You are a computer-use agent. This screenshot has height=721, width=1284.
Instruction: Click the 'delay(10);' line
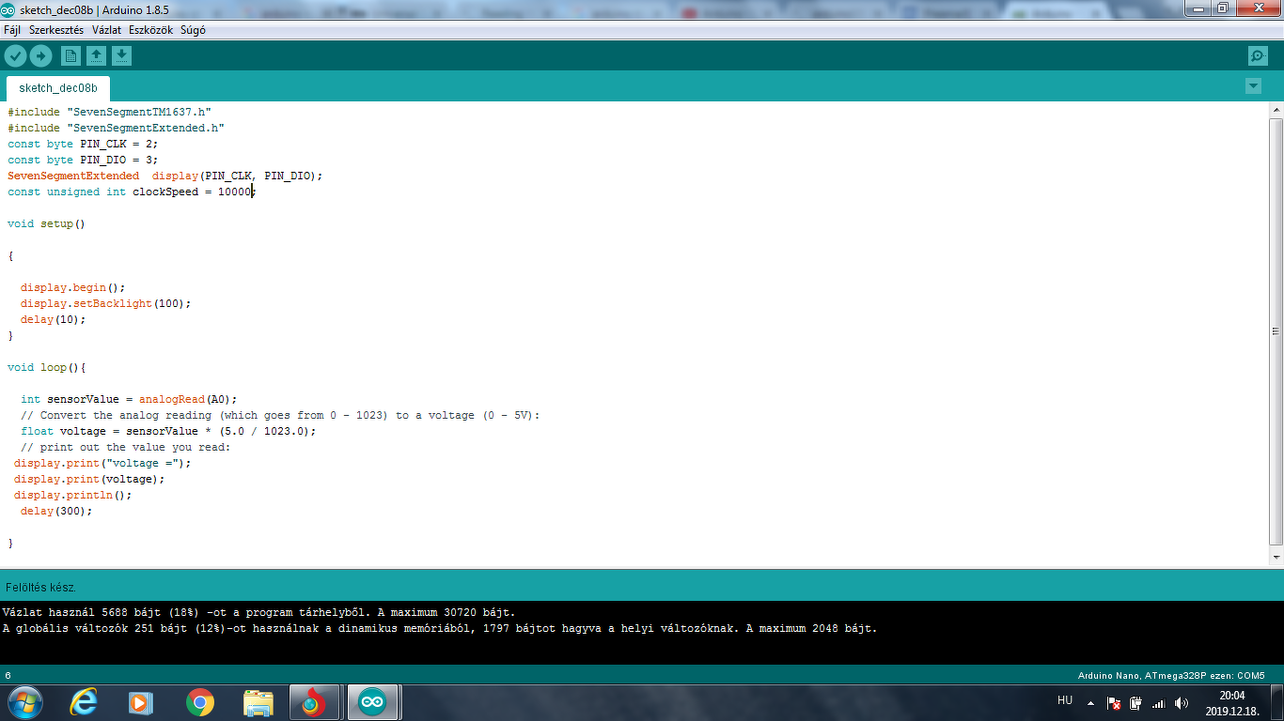(53, 319)
